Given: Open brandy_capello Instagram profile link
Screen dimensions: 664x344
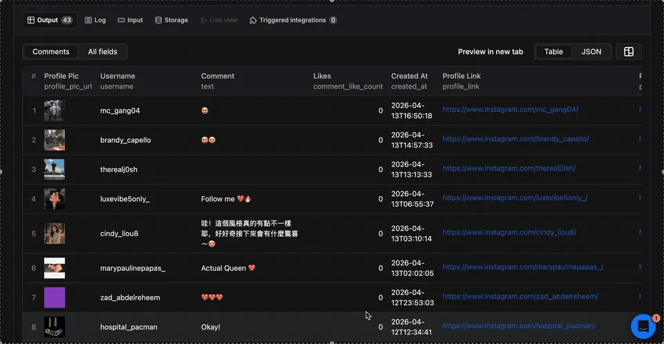Looking at the screenshot, I should click(515, 140).
